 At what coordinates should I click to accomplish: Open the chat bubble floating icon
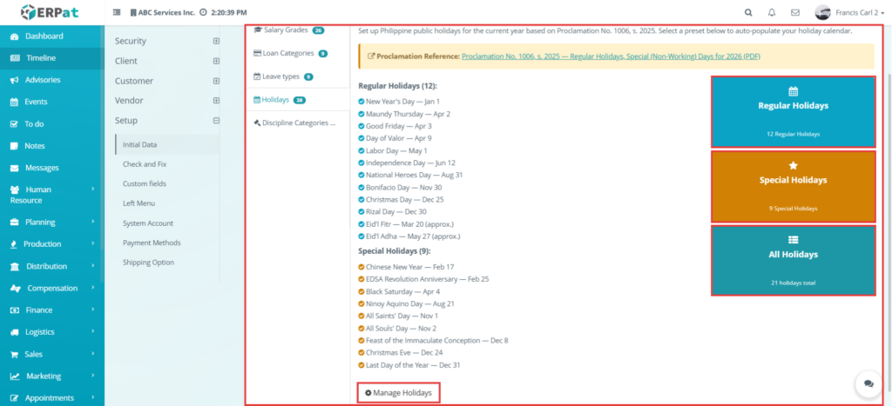(x=868, y=384)
